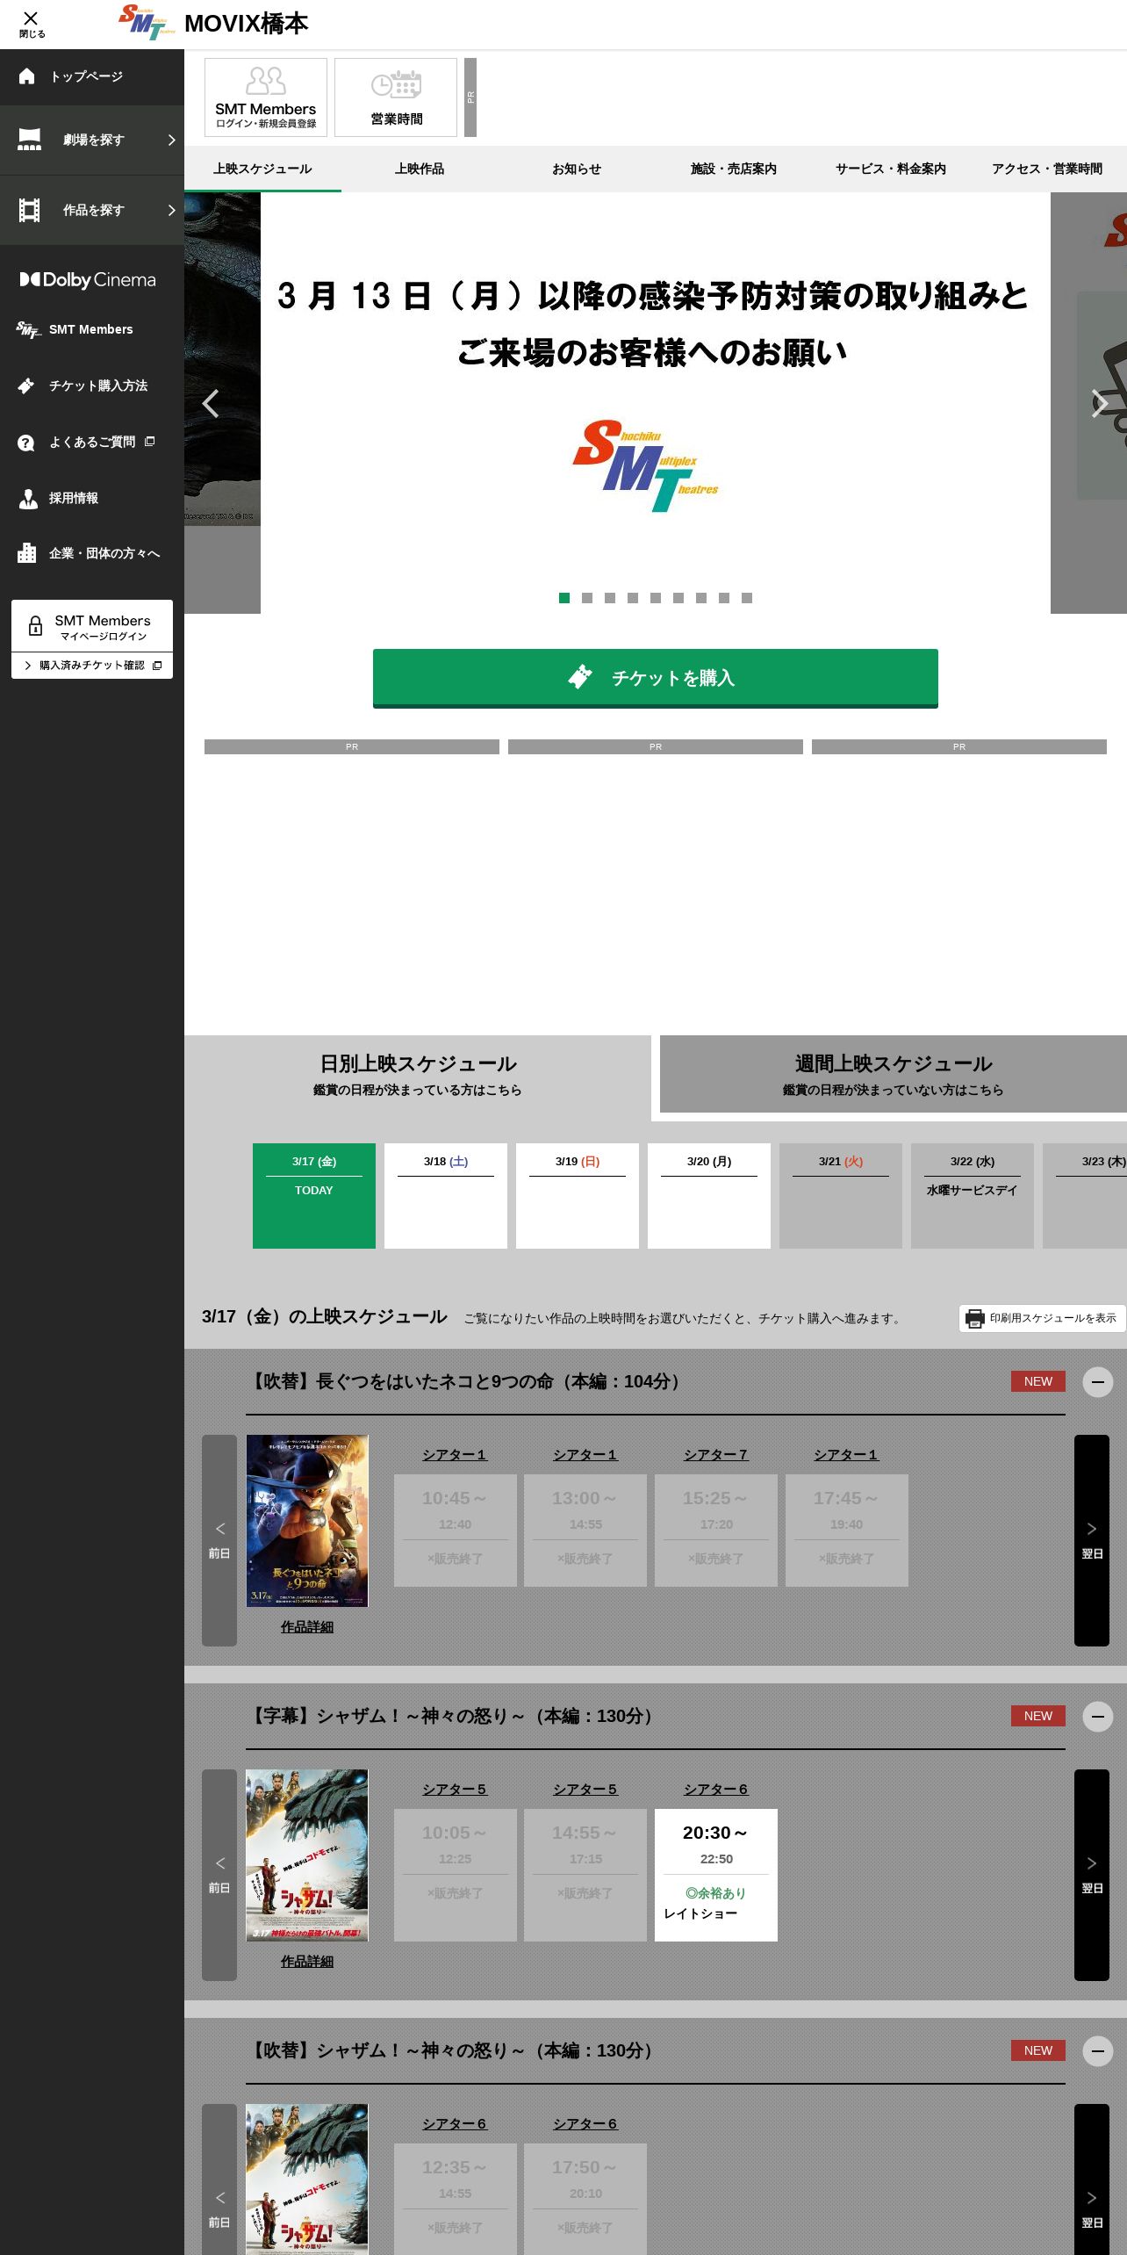Open 購入済みチケット確認 link

92,666
